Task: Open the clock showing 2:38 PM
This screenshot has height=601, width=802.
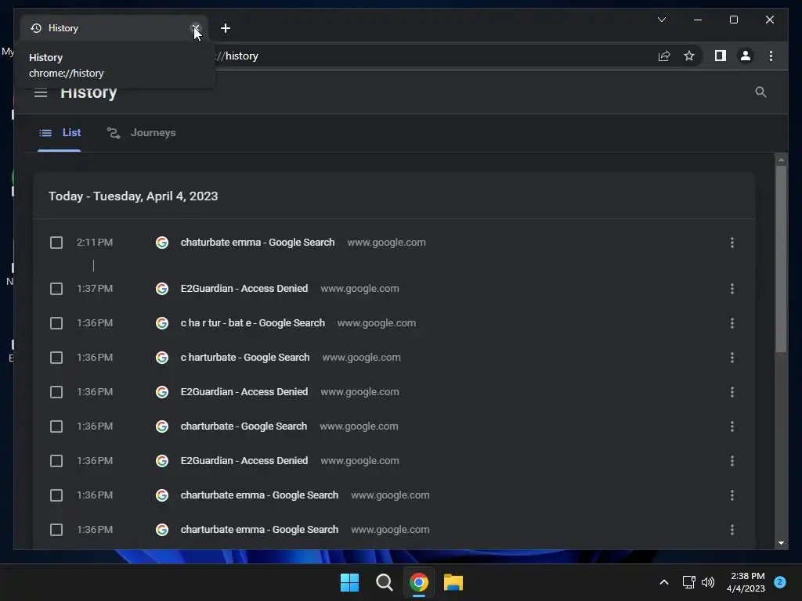Action: pyautogui.click(x=746, y=582)
